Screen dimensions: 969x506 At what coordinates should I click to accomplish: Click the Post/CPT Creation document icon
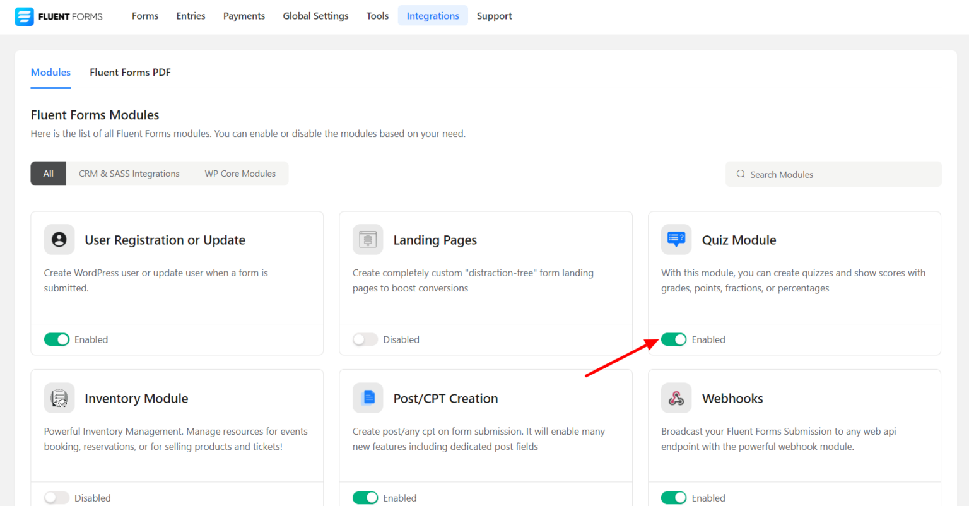pos(367,398)
